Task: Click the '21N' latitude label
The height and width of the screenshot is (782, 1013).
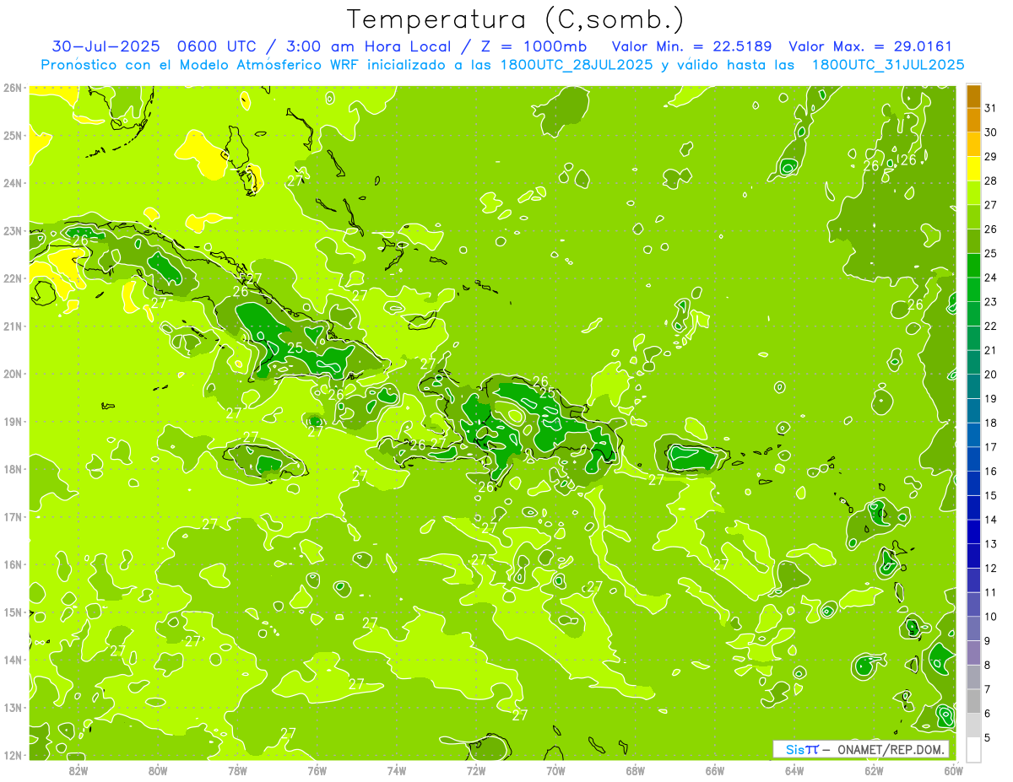Action: click(x=13, y=326)
